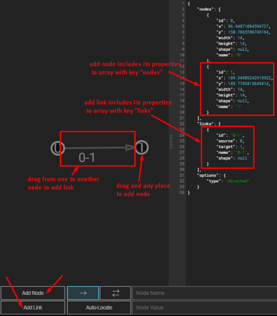277x316 pixels.
Task: Click the 0-1 link label
Action: (86, 158)
